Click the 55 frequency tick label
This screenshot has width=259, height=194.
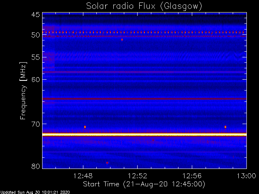tap(36, 57)
